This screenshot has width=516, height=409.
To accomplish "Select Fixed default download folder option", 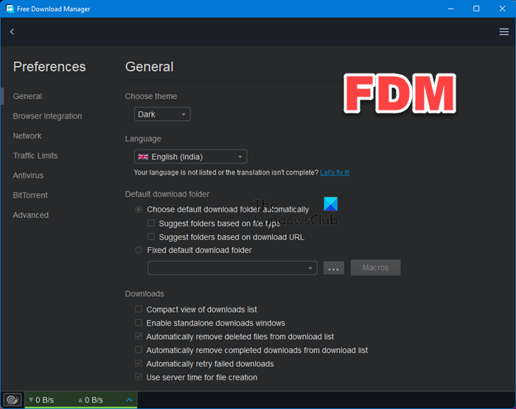I will pos(139,250).
